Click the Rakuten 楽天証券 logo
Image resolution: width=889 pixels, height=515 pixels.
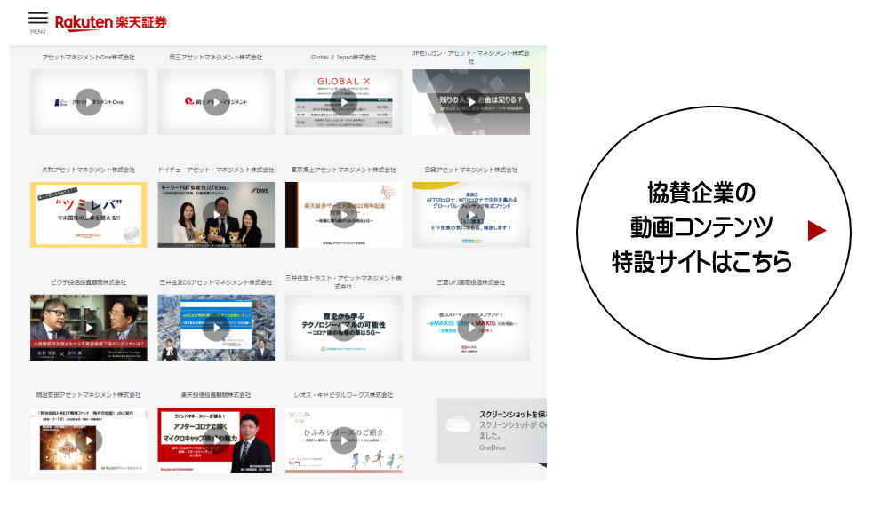[111, 23]
